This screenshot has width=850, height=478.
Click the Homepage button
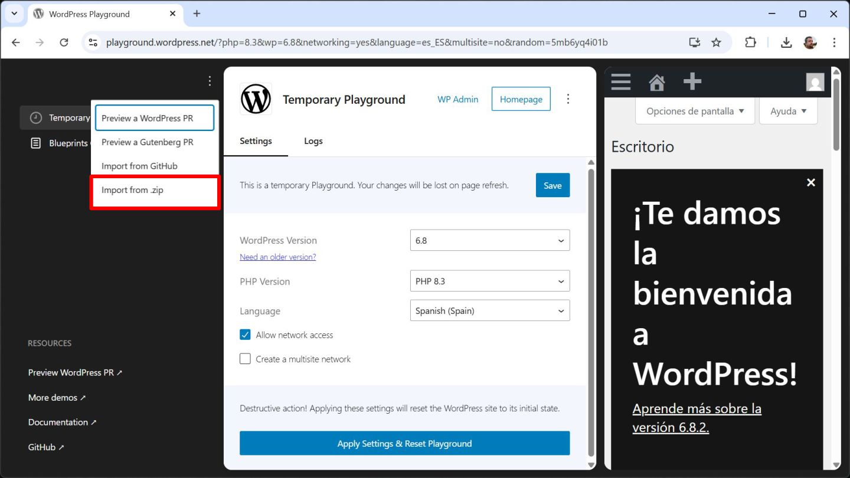[521, 99]
